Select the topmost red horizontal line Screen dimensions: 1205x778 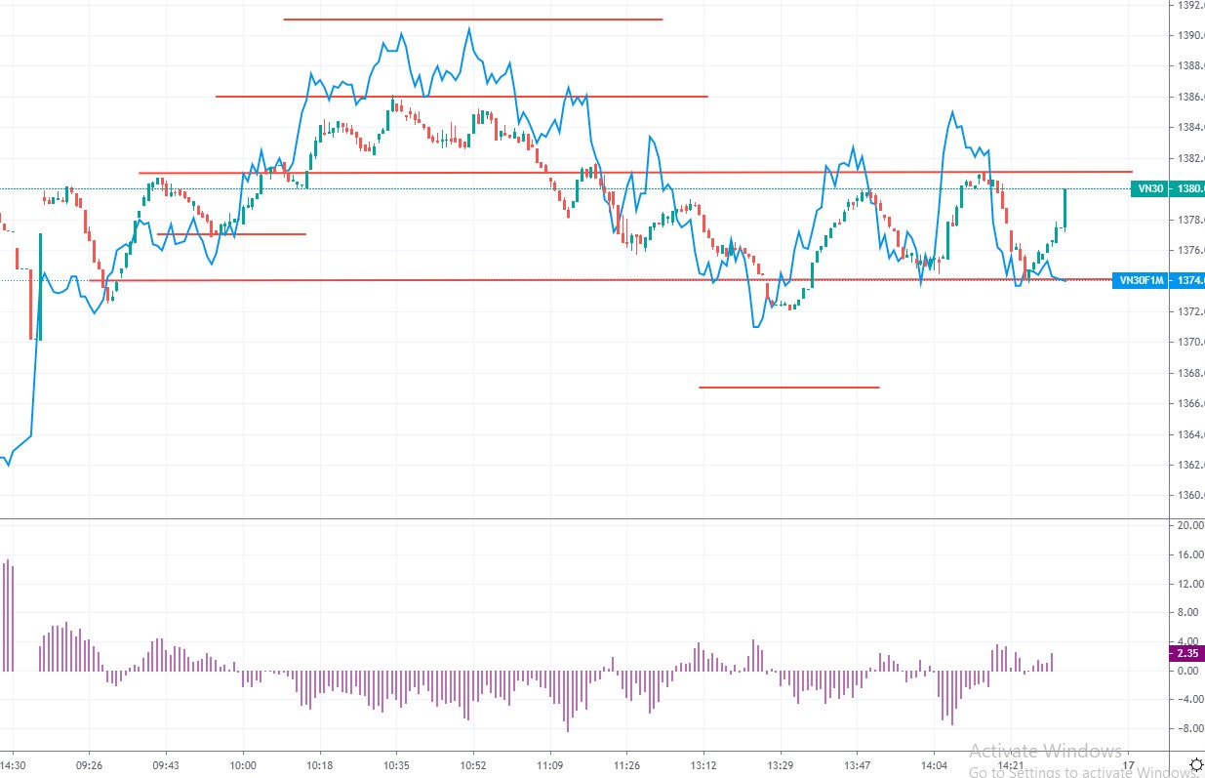coord(473,19)
